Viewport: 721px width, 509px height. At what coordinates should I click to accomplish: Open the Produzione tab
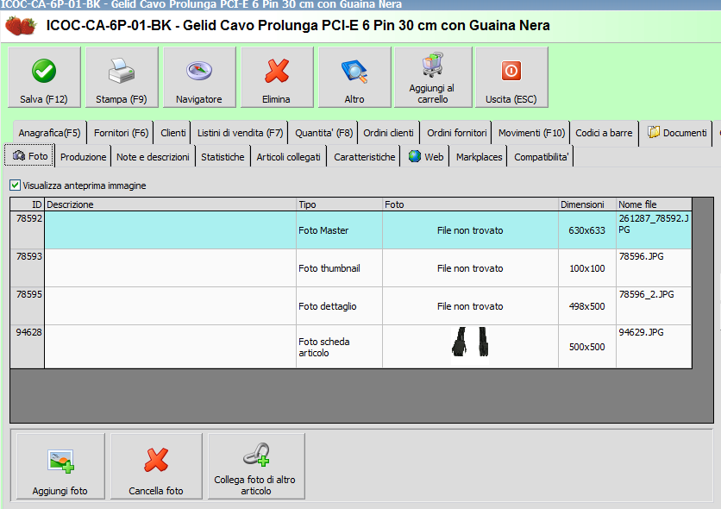click(84, 157)
